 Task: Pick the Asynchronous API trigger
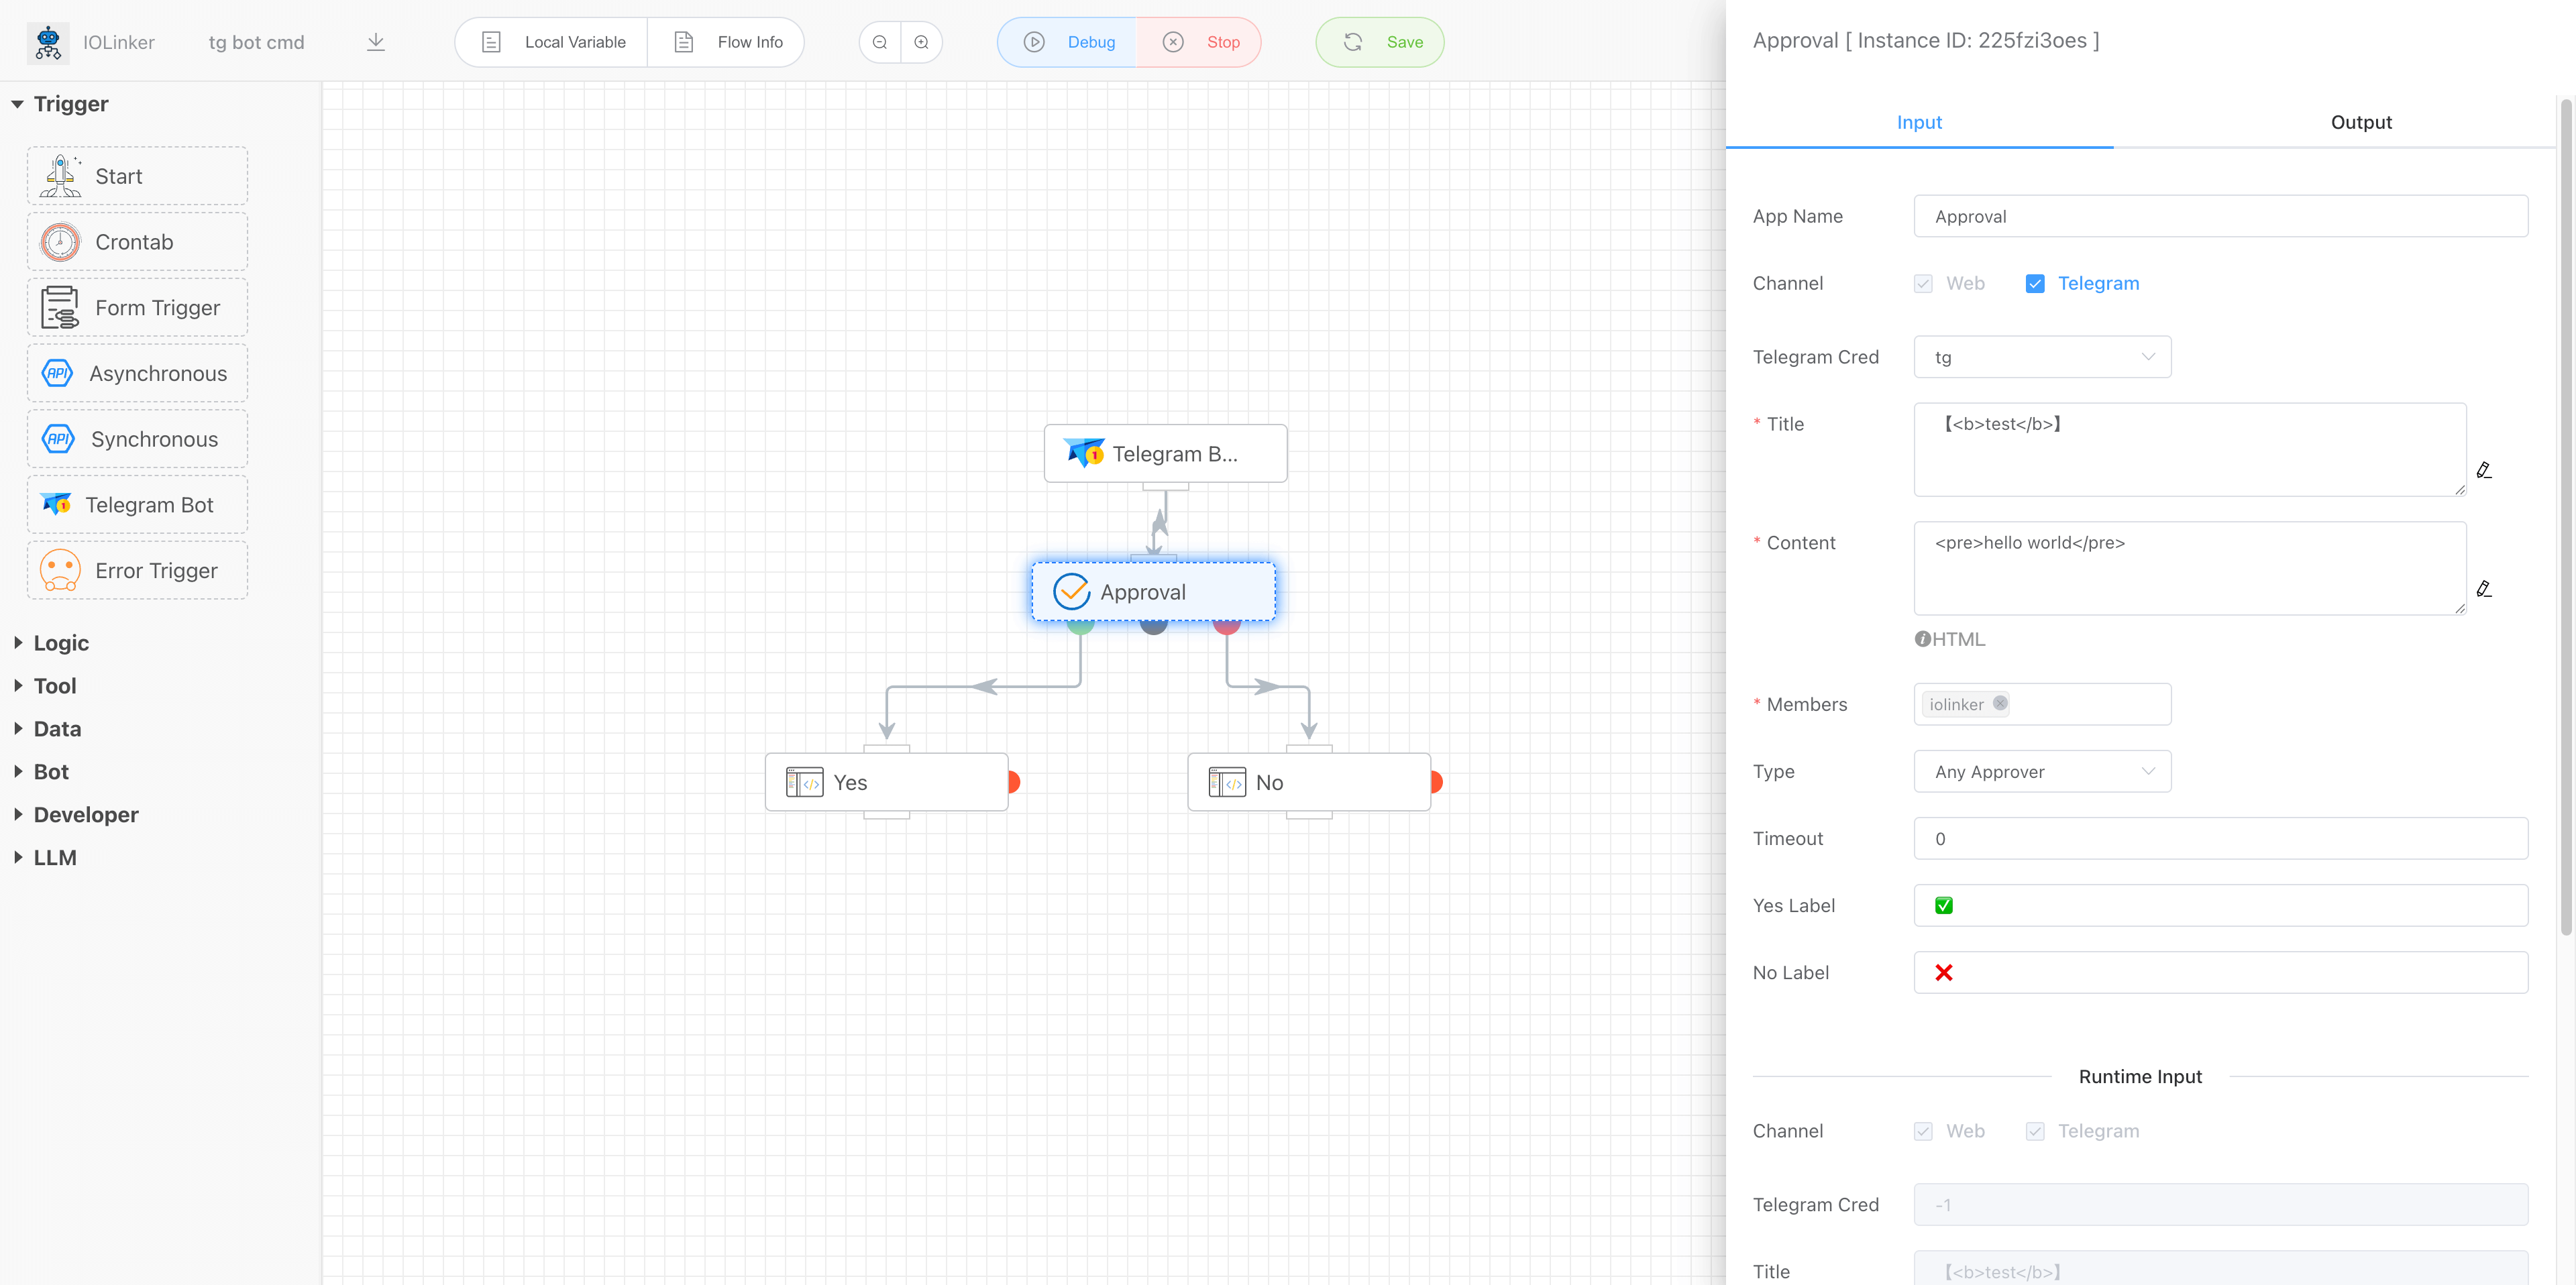[x=136, y=373]
